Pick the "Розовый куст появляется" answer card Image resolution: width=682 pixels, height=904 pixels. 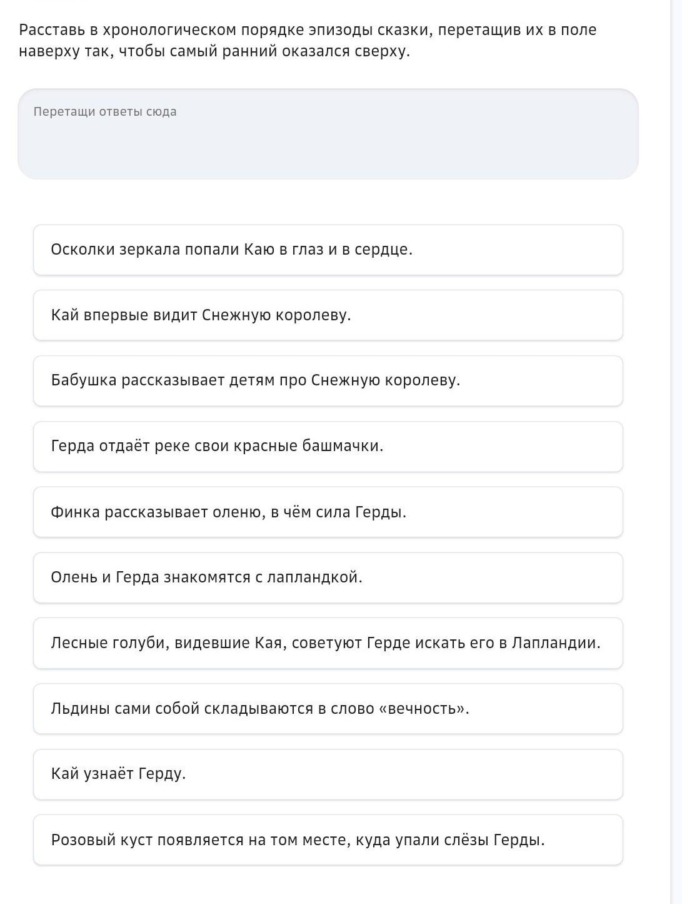tap(328, 840)
